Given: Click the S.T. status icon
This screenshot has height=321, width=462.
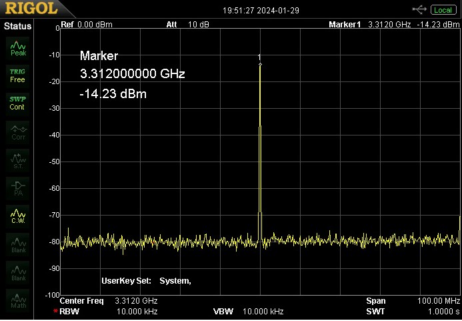Looking at the screenshot, I should [18, 159].
